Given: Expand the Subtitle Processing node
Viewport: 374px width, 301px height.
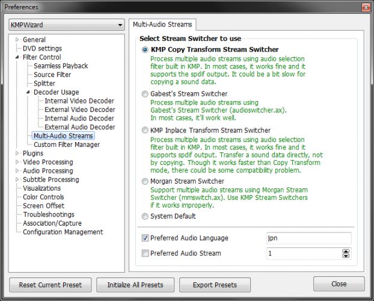Looking at the screenshot, I should click(17, 179).
